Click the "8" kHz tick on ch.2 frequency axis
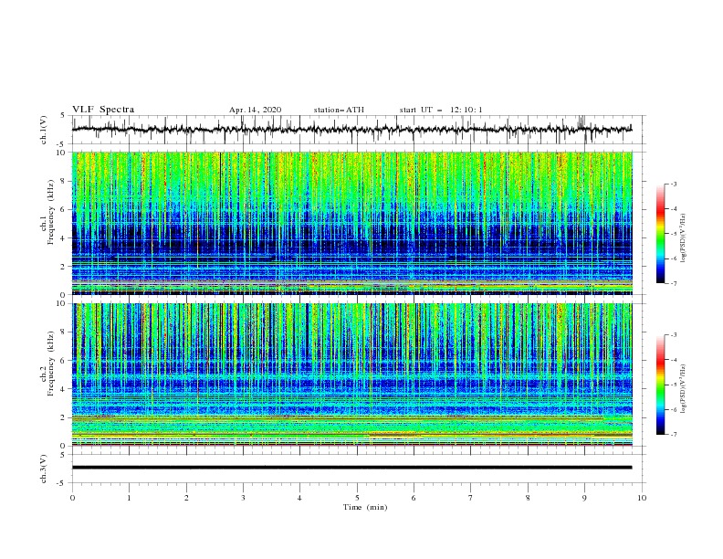723x559 pixels. [64, 332]
